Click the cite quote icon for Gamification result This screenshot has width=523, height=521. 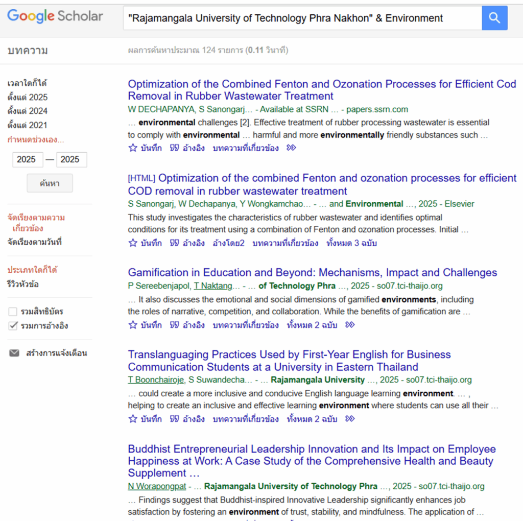pyautogui.click(x=175, y=325)
